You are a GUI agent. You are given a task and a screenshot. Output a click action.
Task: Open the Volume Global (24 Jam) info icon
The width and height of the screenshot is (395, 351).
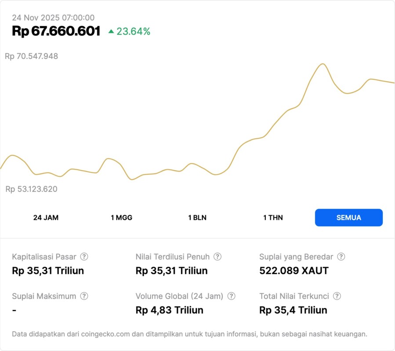(232, 296)
